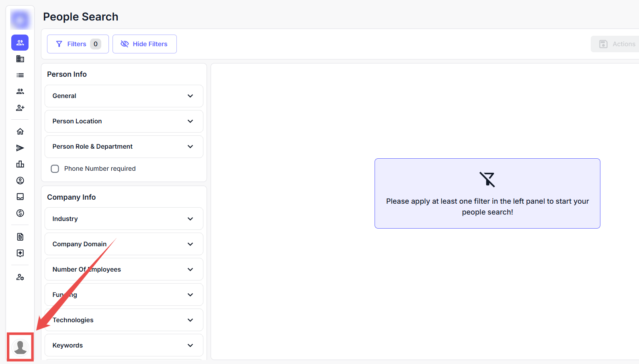Enable the Phone Number required checkbox
The image size is (639, 364).
[55, 169]
